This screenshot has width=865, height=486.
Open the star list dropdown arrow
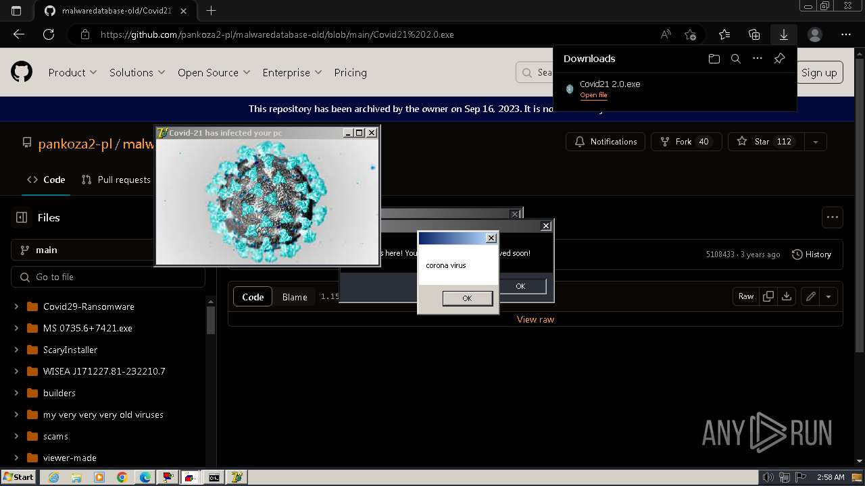pyautogui.click(x=816, y=142)
